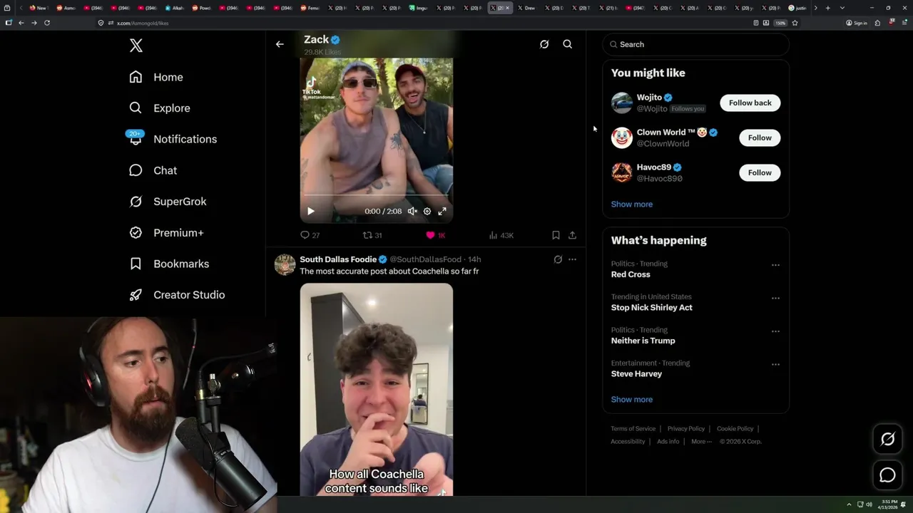Open options for Red Cross trend
The image size is (913, 513).
click(775, 265)
